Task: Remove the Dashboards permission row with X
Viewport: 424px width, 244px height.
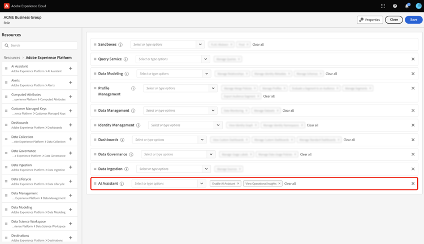Action: [x=413, y=140]
